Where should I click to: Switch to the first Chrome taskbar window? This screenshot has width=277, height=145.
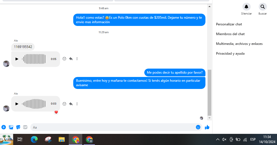coord(75,139)
